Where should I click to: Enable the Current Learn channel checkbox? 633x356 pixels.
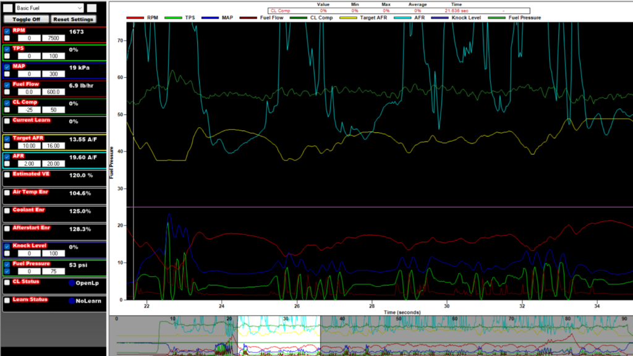point(7,121)
